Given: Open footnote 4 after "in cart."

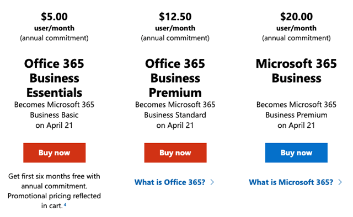Looking at the screenshot, I should pyautogui.click(x=65, y=205).
